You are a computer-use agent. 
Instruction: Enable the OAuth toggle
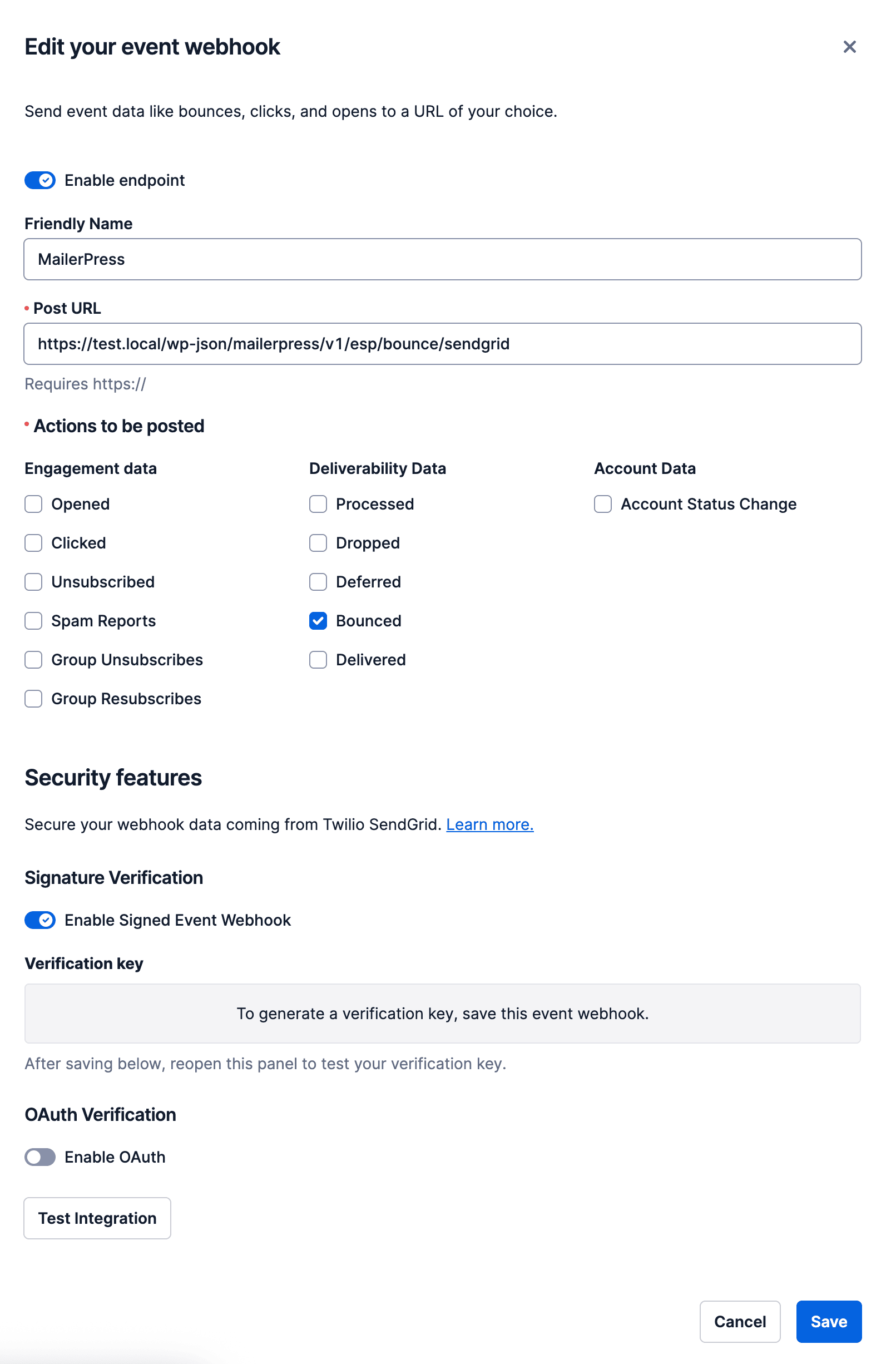[40, 1157]
